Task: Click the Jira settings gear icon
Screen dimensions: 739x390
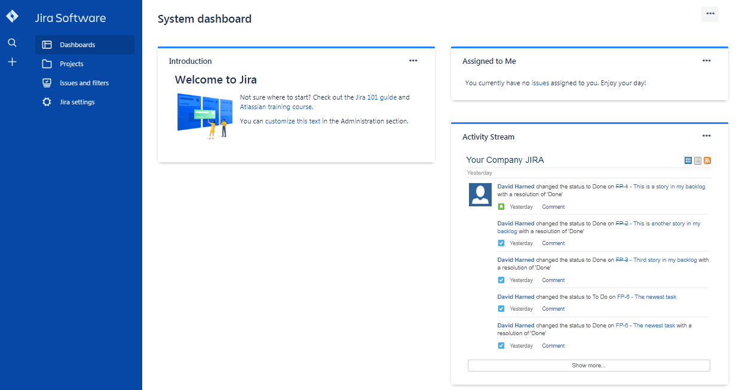Action: [x=47, y=102]
